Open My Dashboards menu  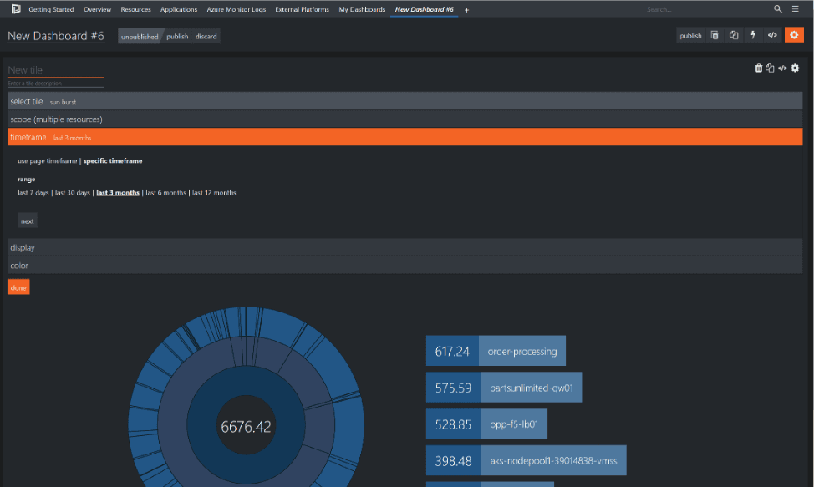(362, 9)
